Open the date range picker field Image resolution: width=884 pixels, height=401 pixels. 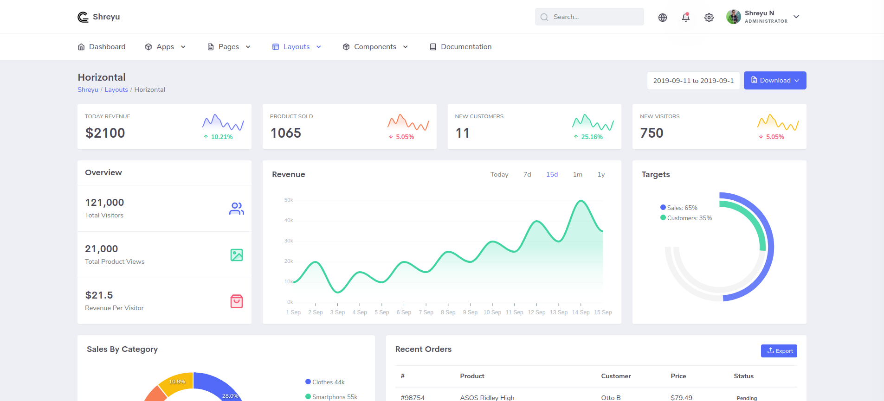pos(693,81)
